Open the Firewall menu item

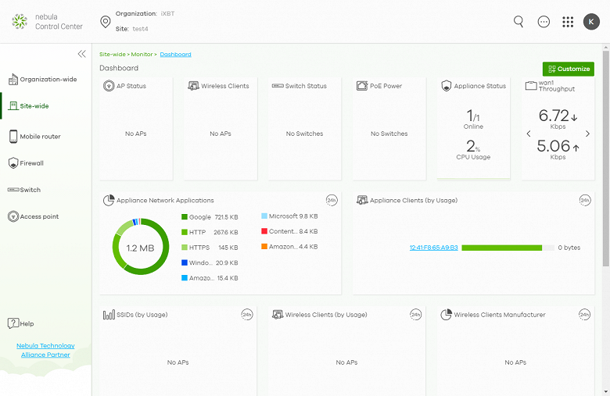pyautogui.click(x=31, y=163)
